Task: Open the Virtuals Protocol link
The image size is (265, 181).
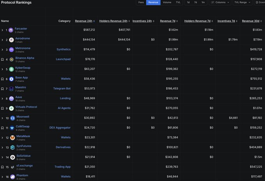Action: click(26, 106)
